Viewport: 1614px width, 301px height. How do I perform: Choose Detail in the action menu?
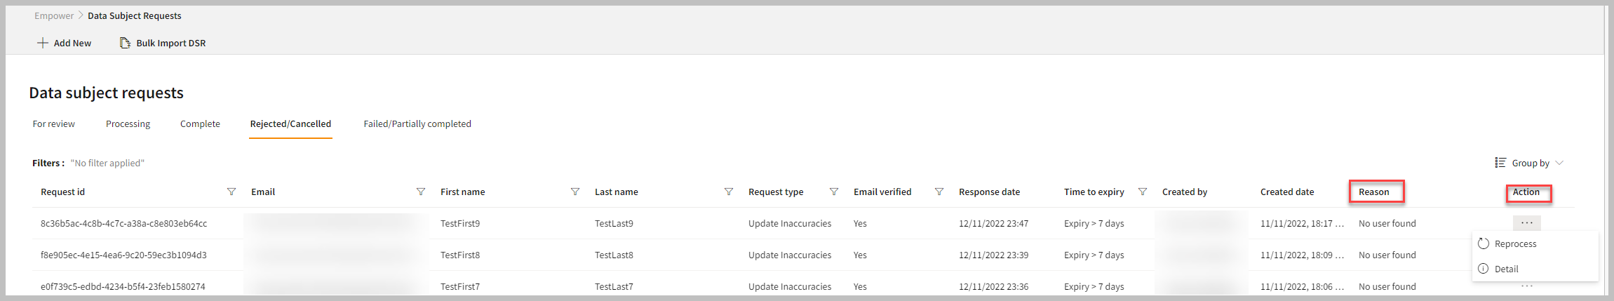coord(1506,269)
